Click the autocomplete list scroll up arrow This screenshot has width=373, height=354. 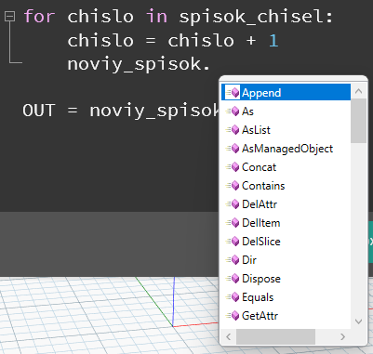point(358,91)
